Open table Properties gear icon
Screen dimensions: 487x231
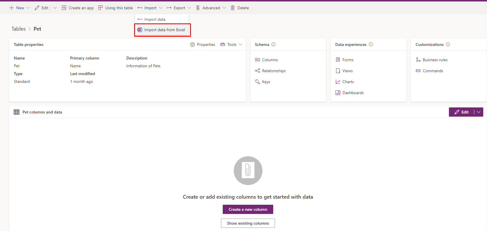[192, 44]
